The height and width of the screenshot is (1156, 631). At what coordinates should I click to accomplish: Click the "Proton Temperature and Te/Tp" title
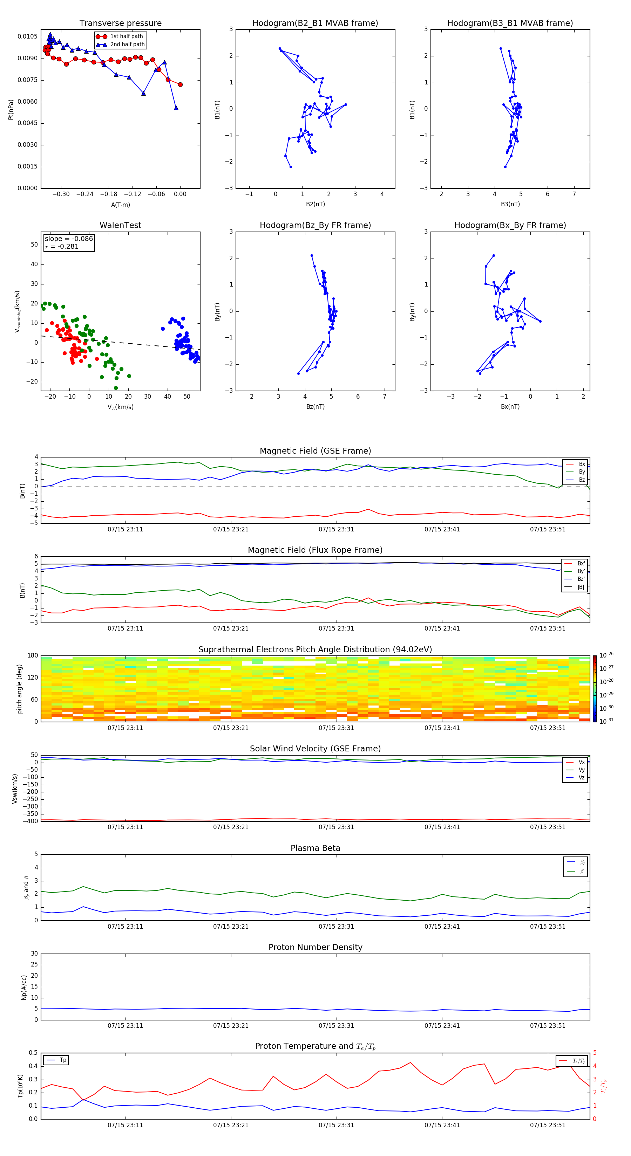point(315,1046)
